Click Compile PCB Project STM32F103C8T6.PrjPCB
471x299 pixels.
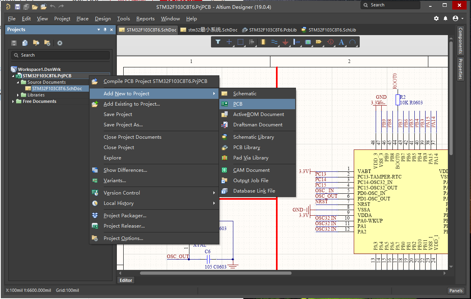point(155,81)
